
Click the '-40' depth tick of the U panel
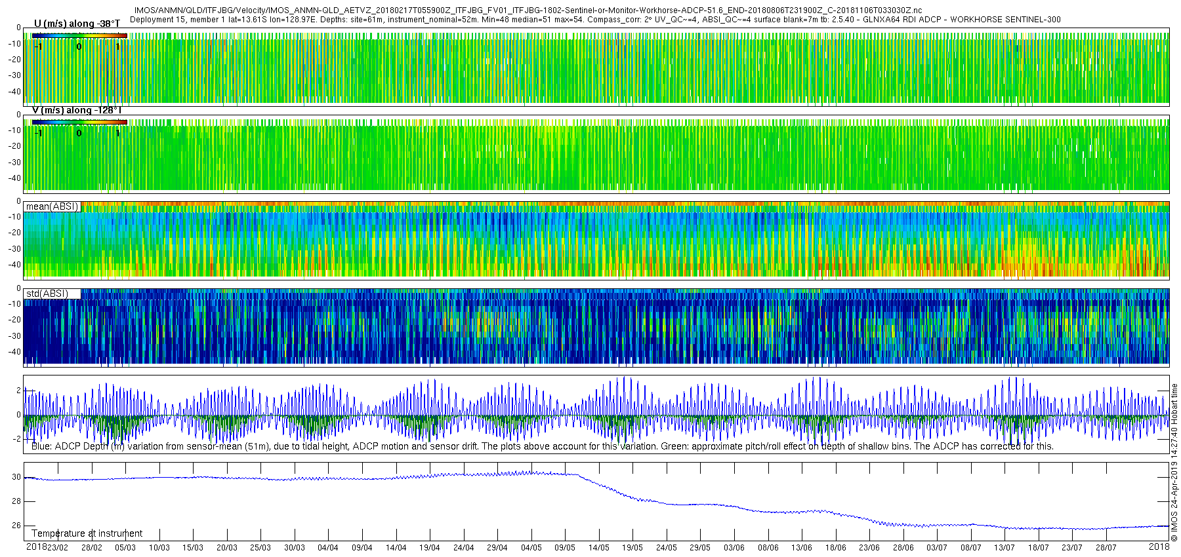[14, 92]
